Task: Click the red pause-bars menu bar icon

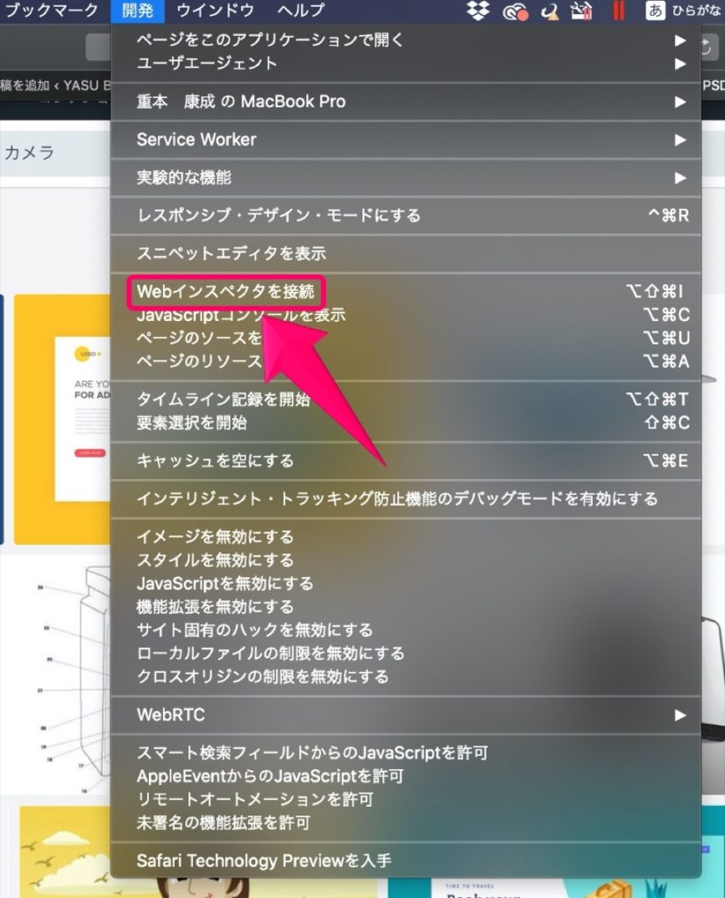Action: pos(618,11)
